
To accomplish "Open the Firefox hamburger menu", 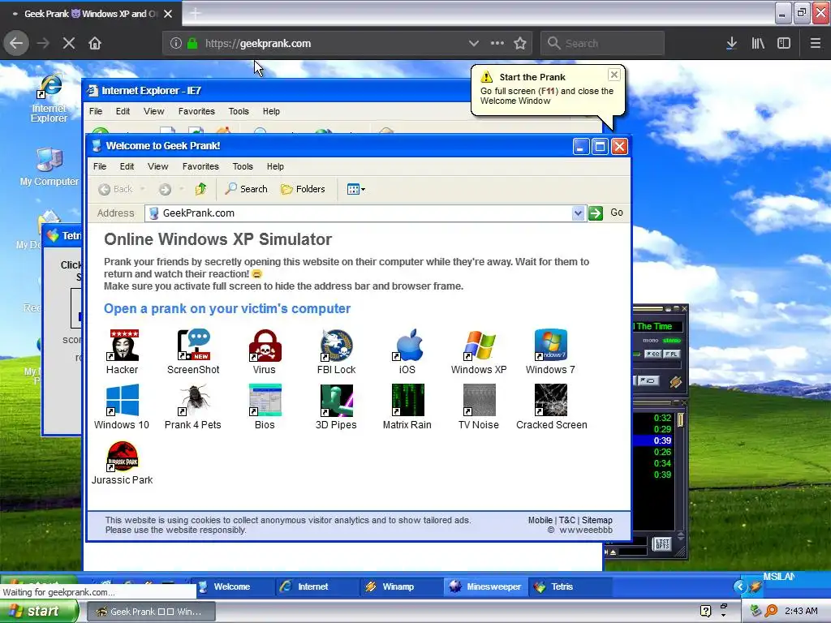I will 816,44.
